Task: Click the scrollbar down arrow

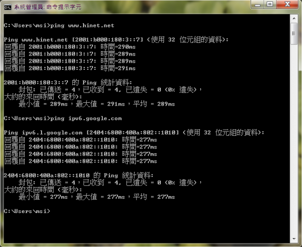Action: coord(294,239)
